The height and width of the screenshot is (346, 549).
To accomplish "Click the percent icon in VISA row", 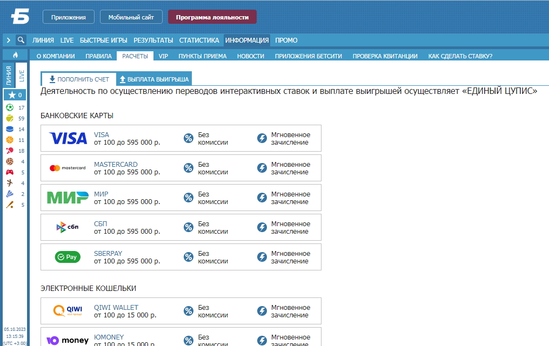I will point(189,138).
